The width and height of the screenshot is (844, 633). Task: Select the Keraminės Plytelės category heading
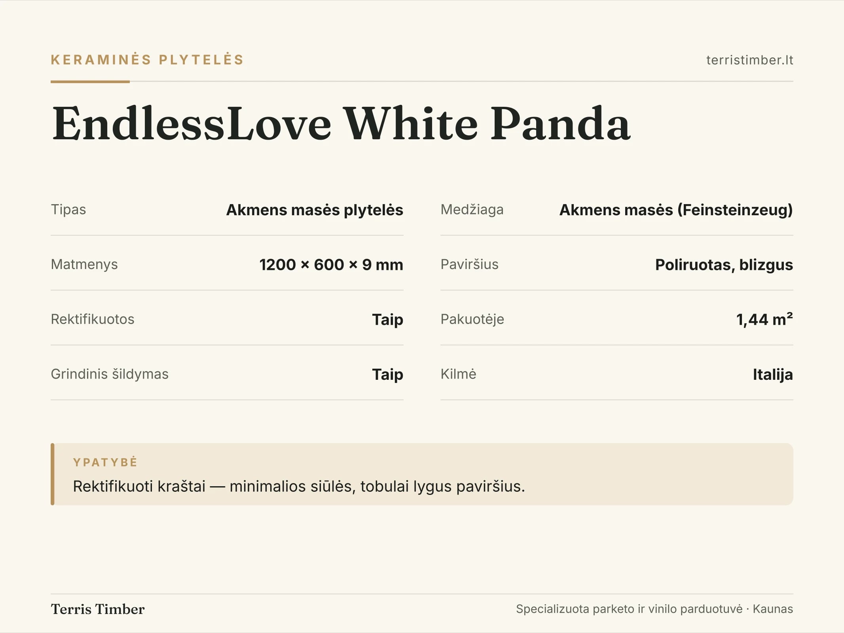[x=147, y=60]
